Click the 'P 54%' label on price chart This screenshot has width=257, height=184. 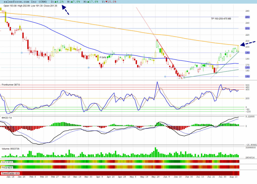coord(103,57)
